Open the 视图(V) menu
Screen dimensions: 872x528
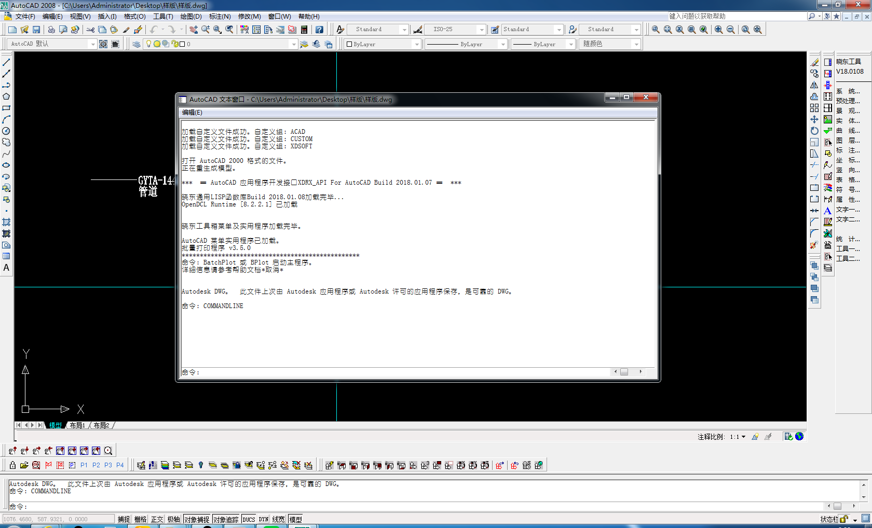[80, 17]
